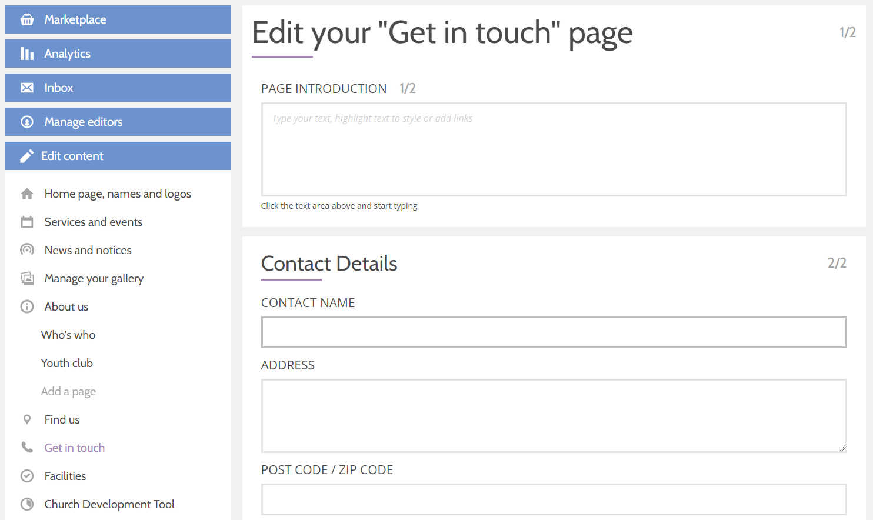Click the Address text area resize handle
This screenshot has height=520, width=873.
coord(842,448)
